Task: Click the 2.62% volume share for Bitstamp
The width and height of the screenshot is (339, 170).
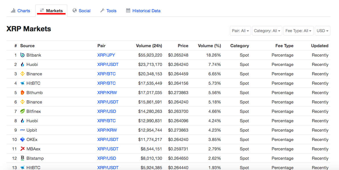Action: point(215,158)
